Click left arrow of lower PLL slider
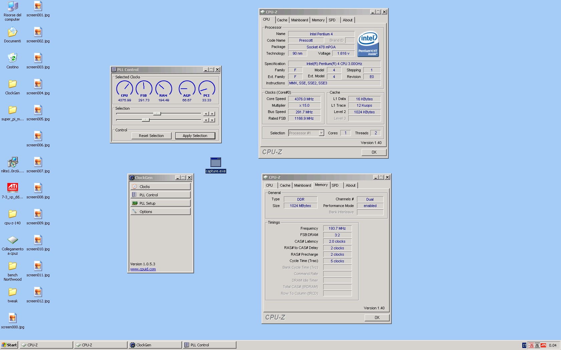Viewport: 561px width, 350px height. pyautogui.click(x=206, y=120)
